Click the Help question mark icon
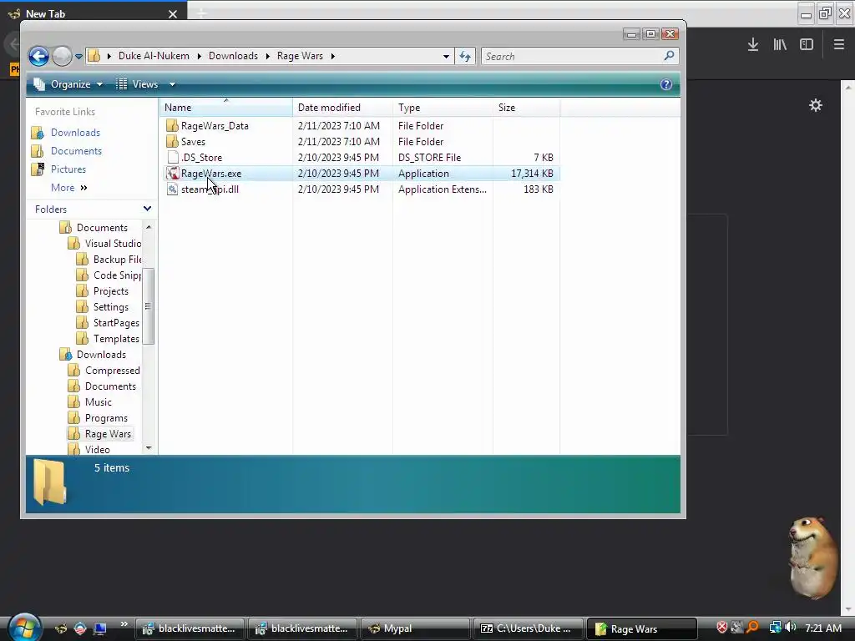 [665, 84]
